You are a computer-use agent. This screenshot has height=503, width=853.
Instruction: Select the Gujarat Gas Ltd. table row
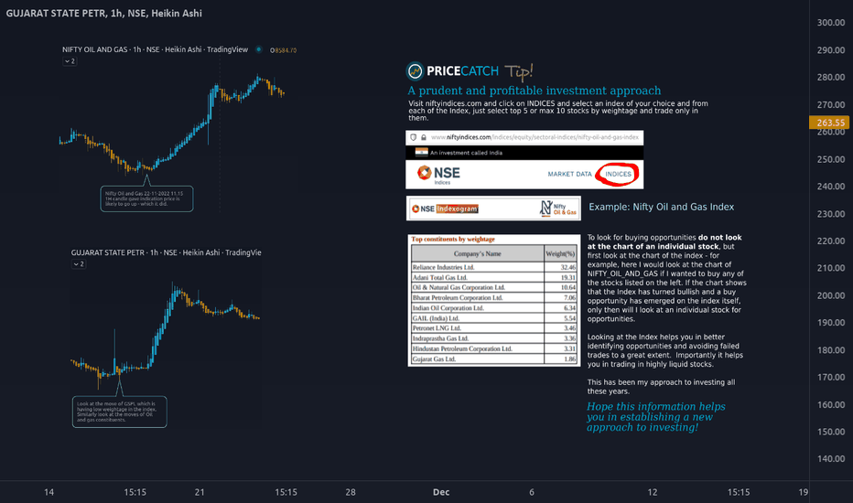(494, 359)
